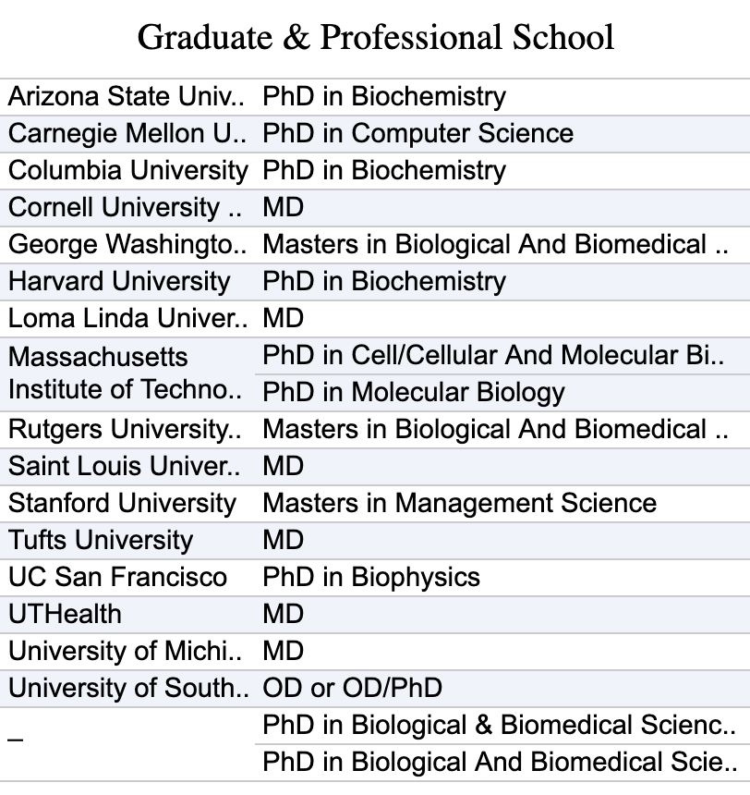Select the Tufts University cell

[x=127, y=541]
